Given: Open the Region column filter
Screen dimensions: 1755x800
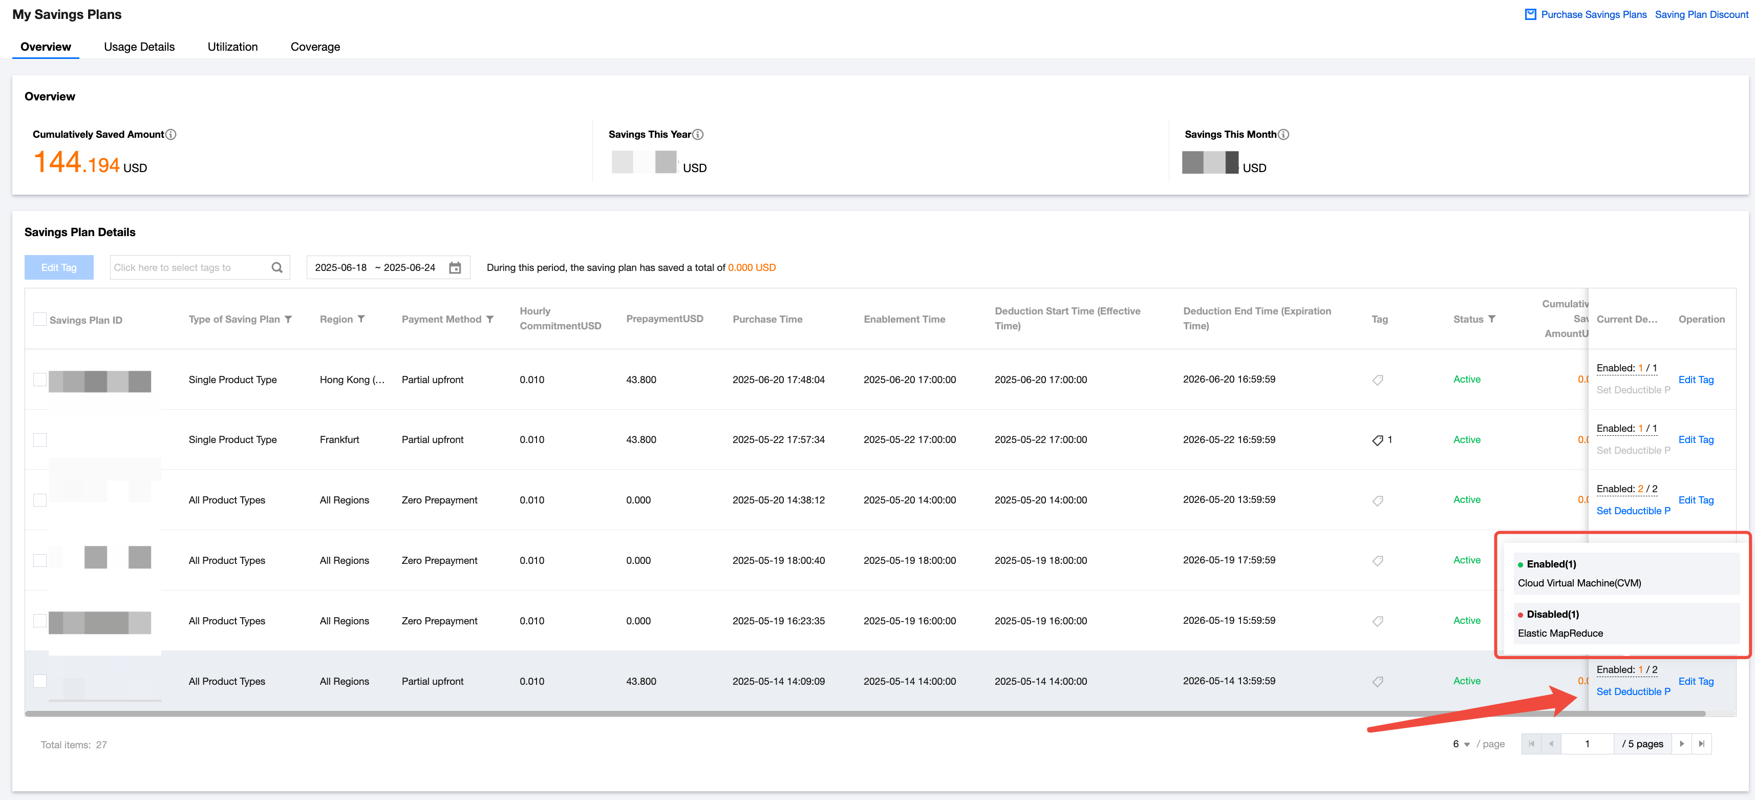Looking at the screenshot, I should (361, 319).
